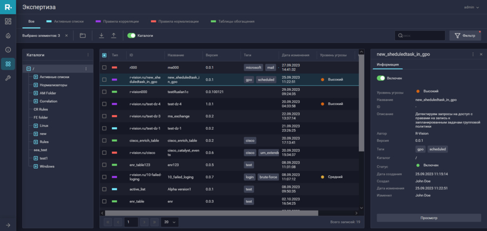Viewport: 487px width, 231px height.
Task: Close the new_sheduledtask_in_gpo details panel
Action: 481,54
